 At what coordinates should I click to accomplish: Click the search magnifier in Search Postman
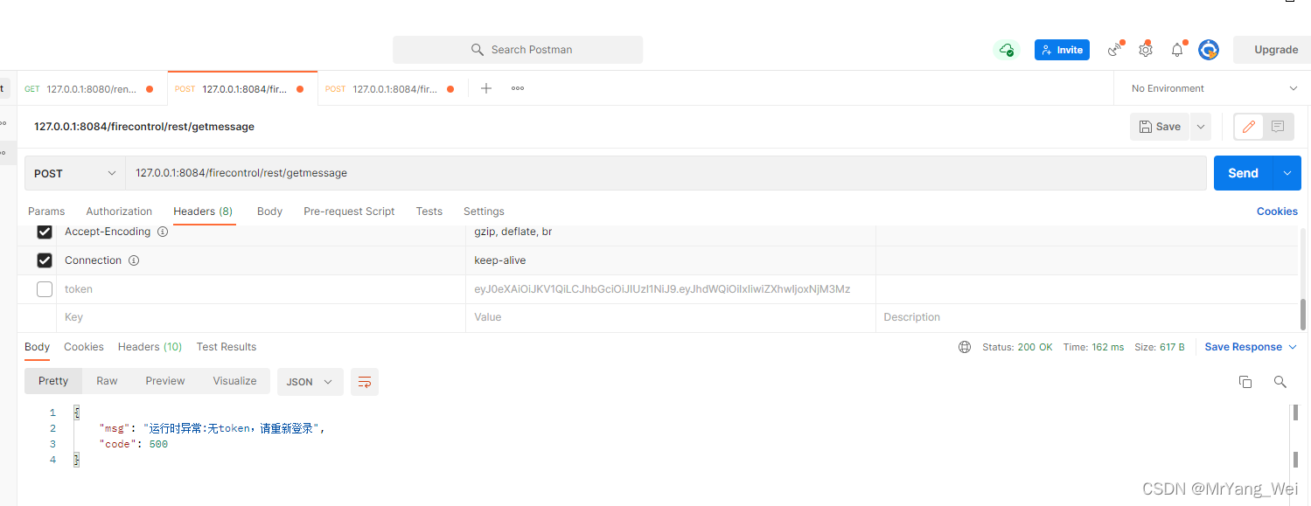(478, 50)
